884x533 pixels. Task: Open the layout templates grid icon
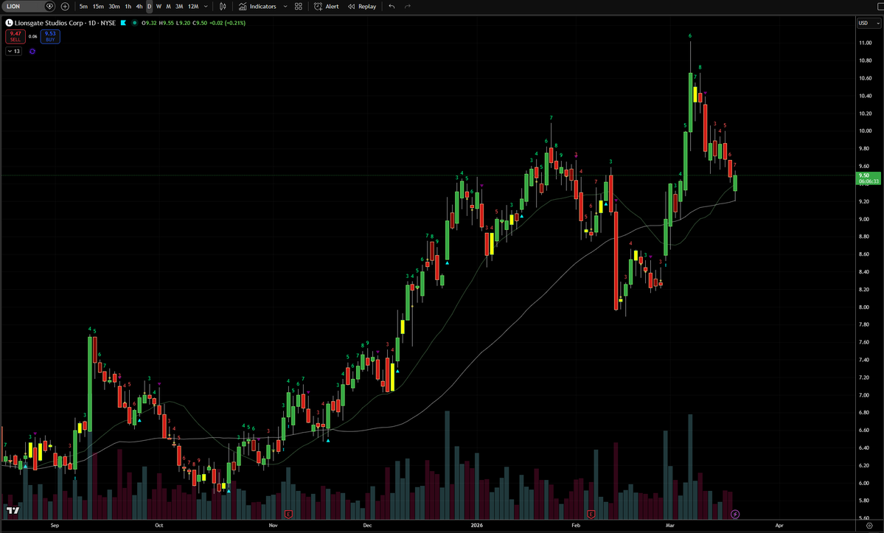click(x=299, y=6)
